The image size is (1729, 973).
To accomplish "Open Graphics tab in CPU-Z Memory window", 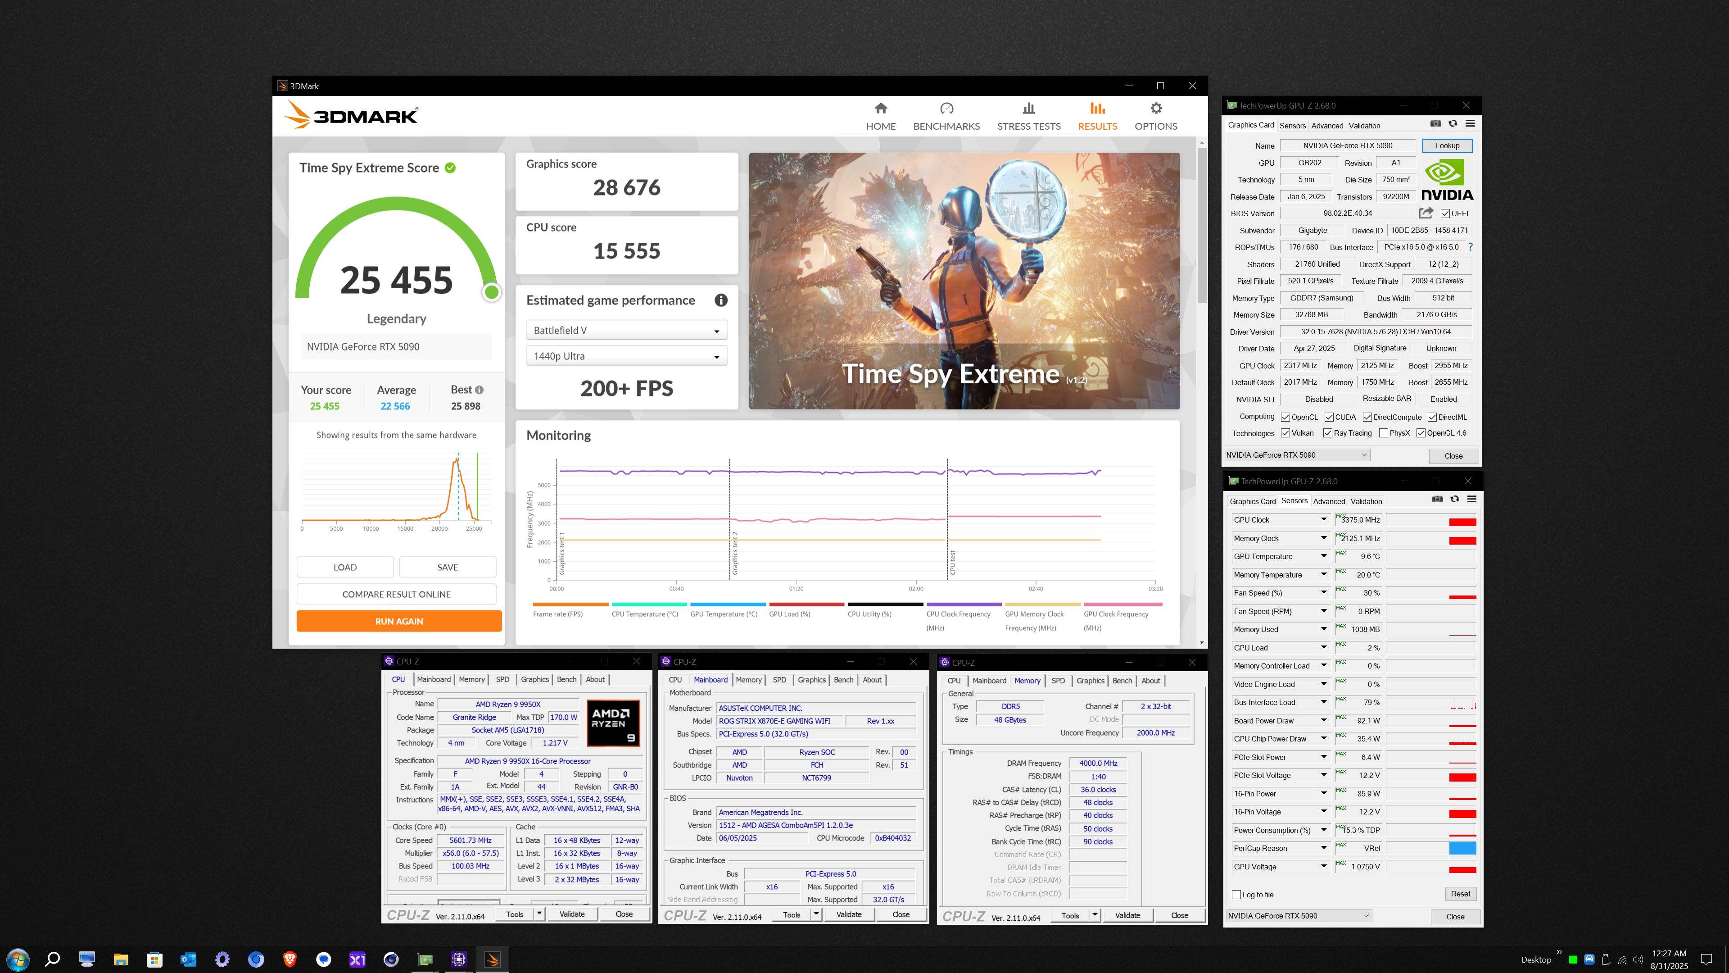I will pyautogui.click(x=1090, y=681).
